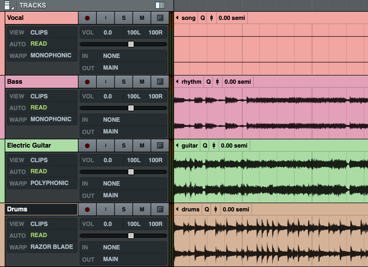Toggle the track panel layout icon
This screenshot has height=267, width=368.
coord(160,5)
